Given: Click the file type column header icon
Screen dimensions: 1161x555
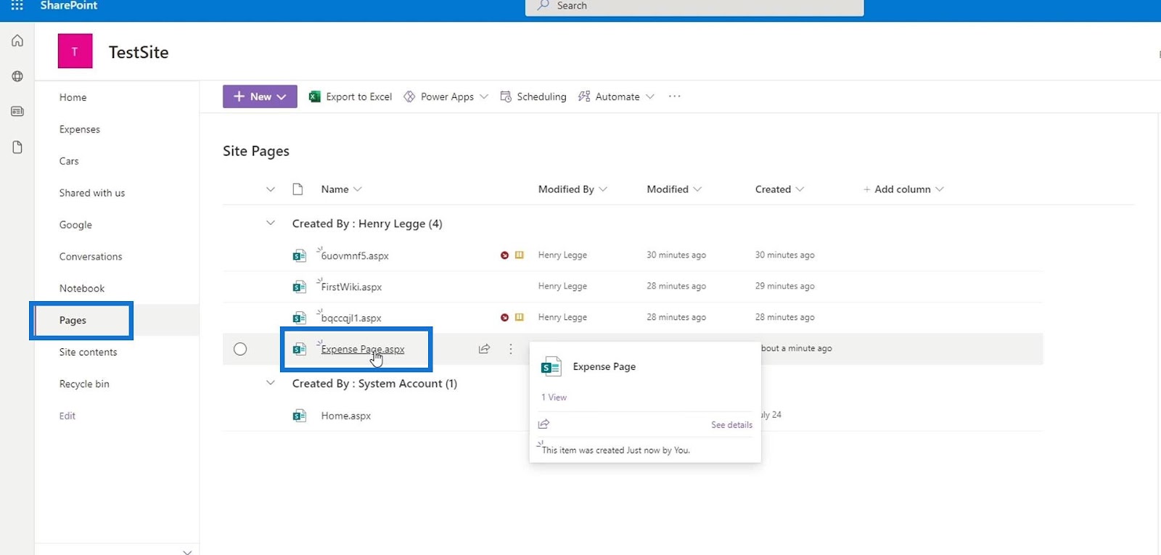Looking at the screenshot, I should [x=298, y=189].
